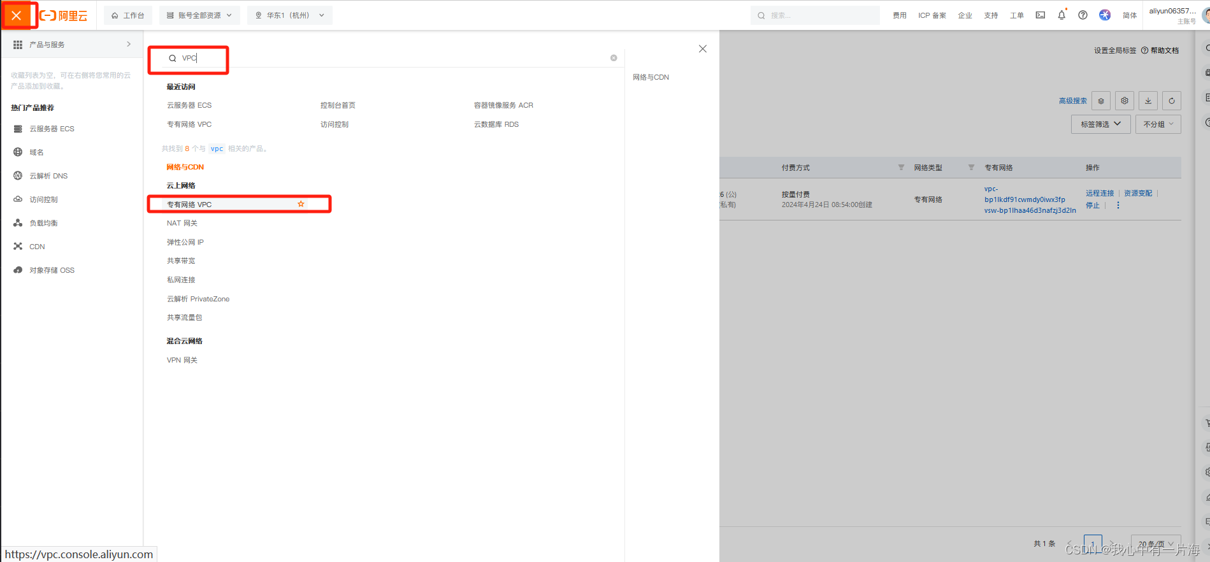The height and width of the screenshot is (562, 1210).
Task: Click the download export icon
Action: 1148,101
